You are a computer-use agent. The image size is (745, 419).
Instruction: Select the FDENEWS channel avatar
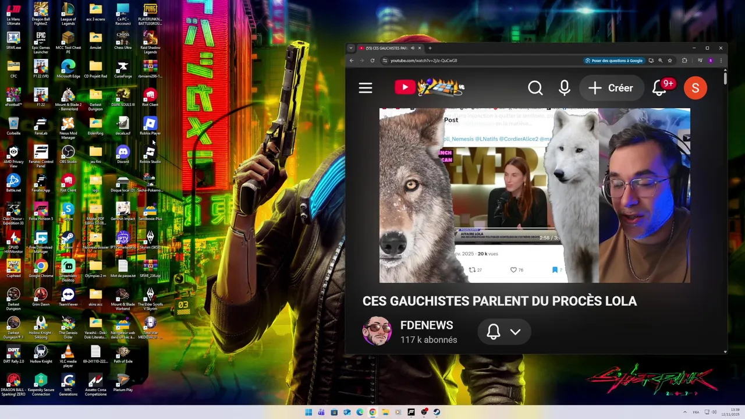pyautogui.click(x=377, y=332)
